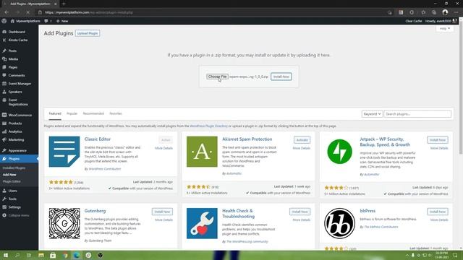Open the Dashboard menu in the sidebar
This screenshot has width=463, height=260.
point(17,32)
